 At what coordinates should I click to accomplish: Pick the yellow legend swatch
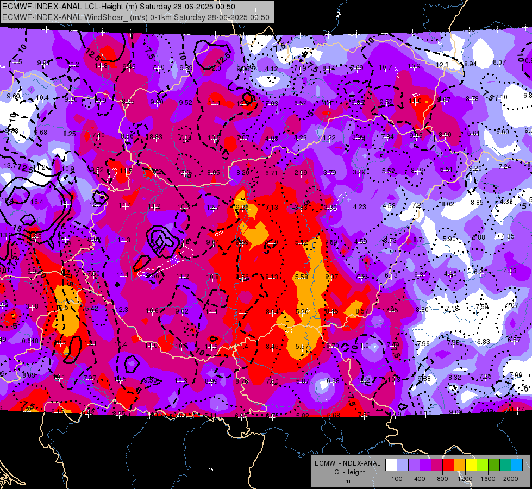click(x=471, y=465)
